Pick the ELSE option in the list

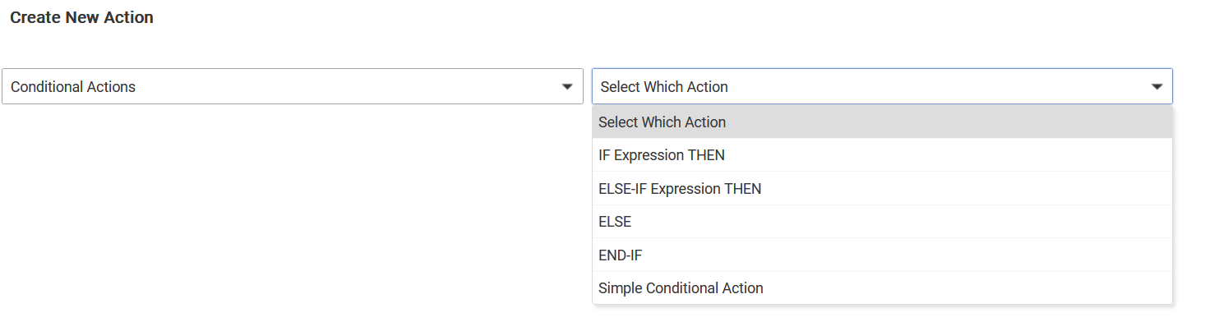coord(615,222)
